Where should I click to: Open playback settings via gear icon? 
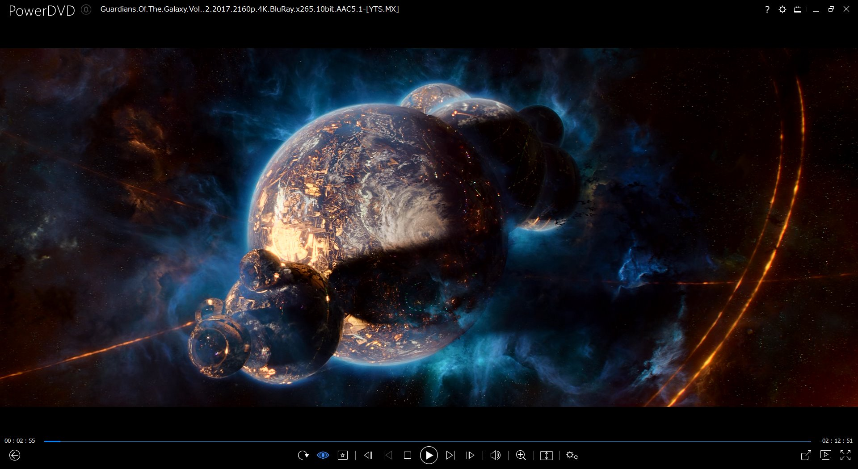coord(572,456)
